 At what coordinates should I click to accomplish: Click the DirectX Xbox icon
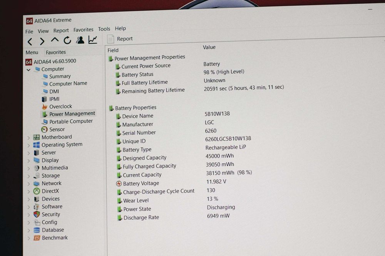tap(37, 191)
